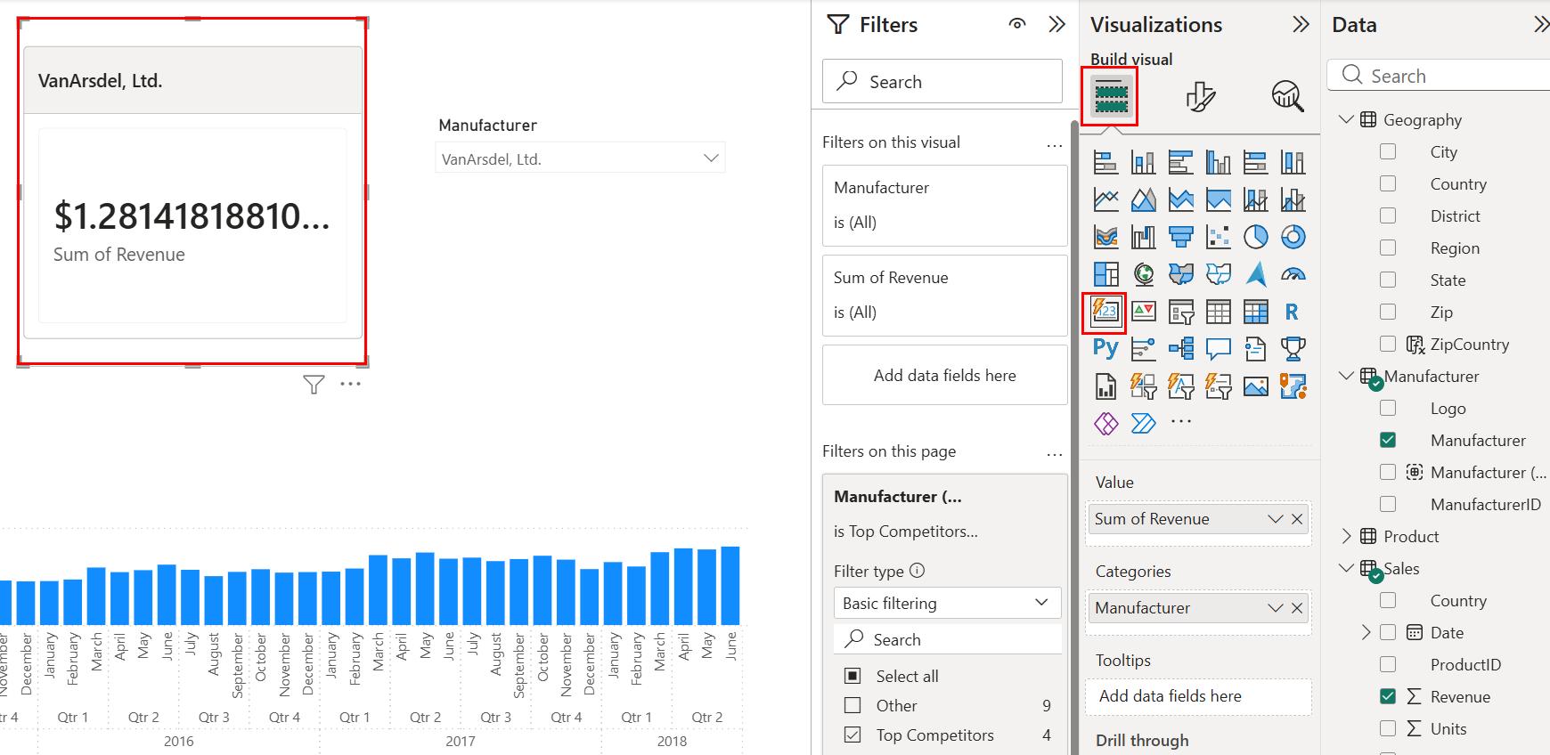
Task: Select the Decomposition tree visual
Action: [1180, 349]
